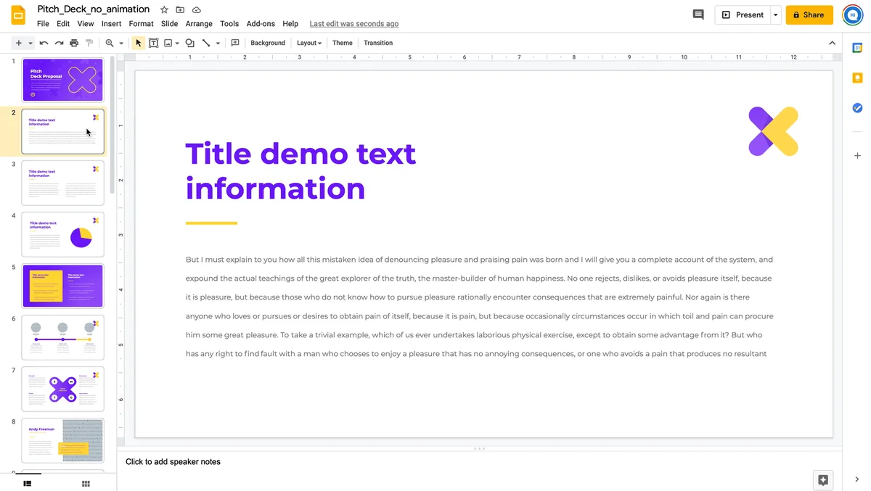Open the Layout dropdown
This screenshot has width=871, height=491.
point(309,43)
